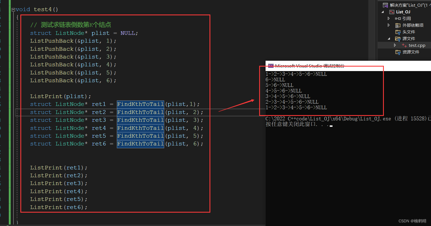Select the List_OJ project label
Image resolution: width=431 pixels, height=226 pixels.
[403, 12]
